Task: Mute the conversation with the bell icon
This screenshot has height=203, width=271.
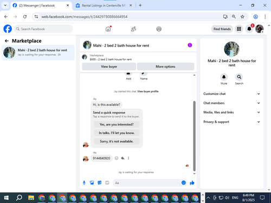Action: click(x=224, y=77)
